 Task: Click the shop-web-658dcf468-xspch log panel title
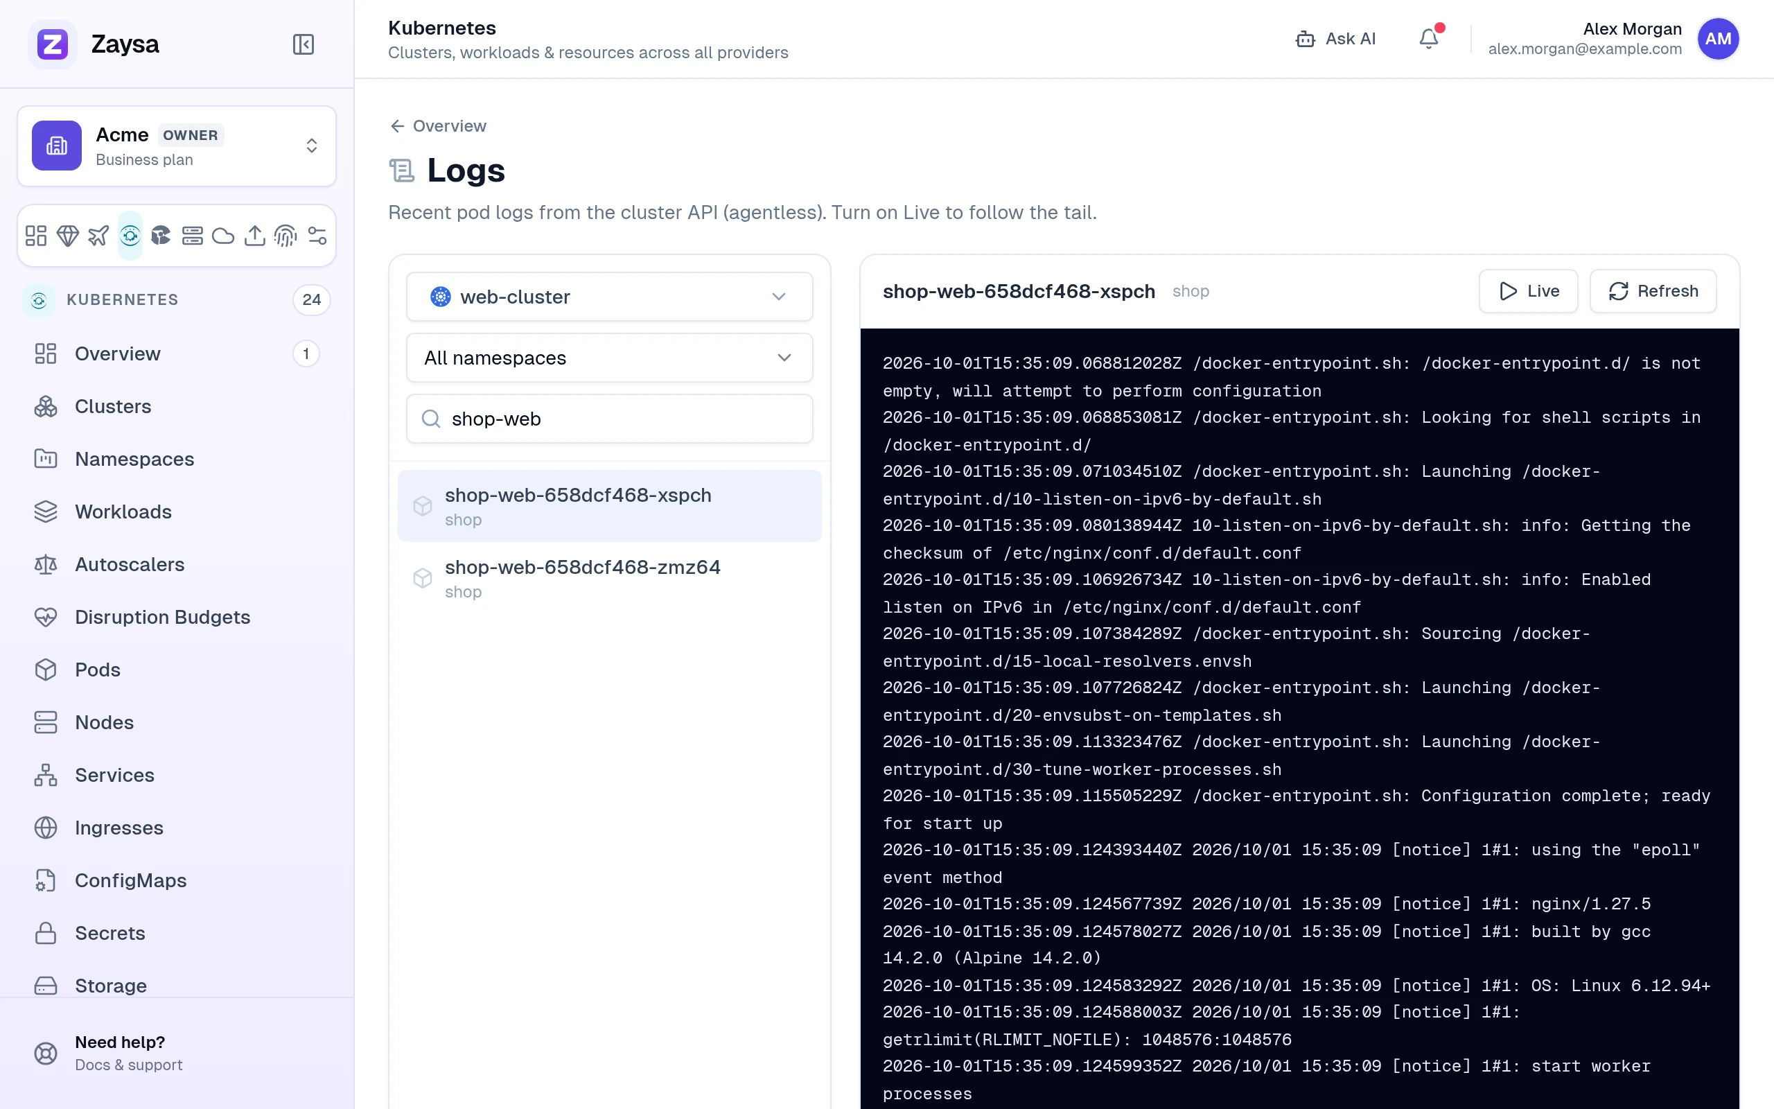[1018, 291]
